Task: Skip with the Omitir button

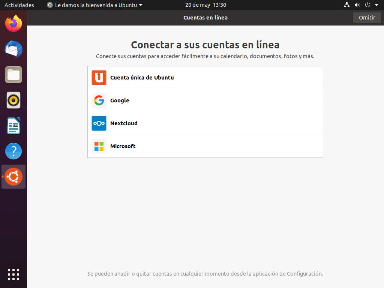Action: pyautogui.click(x=367, y=18)
